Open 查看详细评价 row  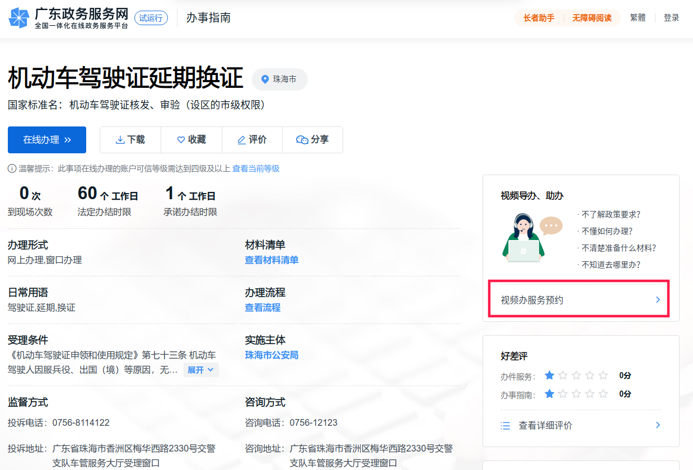[580, 426]
